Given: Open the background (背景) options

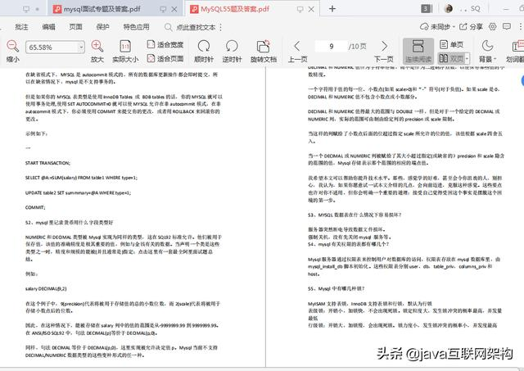Looking at the screenshot, I should (487, 51).
